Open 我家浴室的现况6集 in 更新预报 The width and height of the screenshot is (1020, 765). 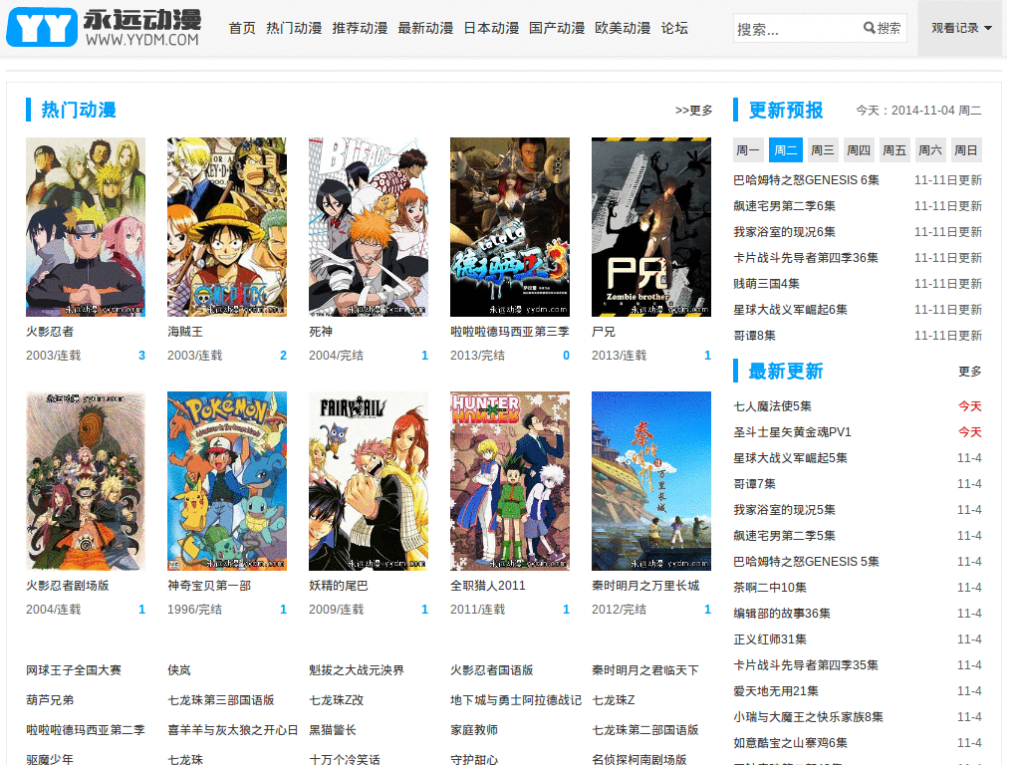point(785,232)
